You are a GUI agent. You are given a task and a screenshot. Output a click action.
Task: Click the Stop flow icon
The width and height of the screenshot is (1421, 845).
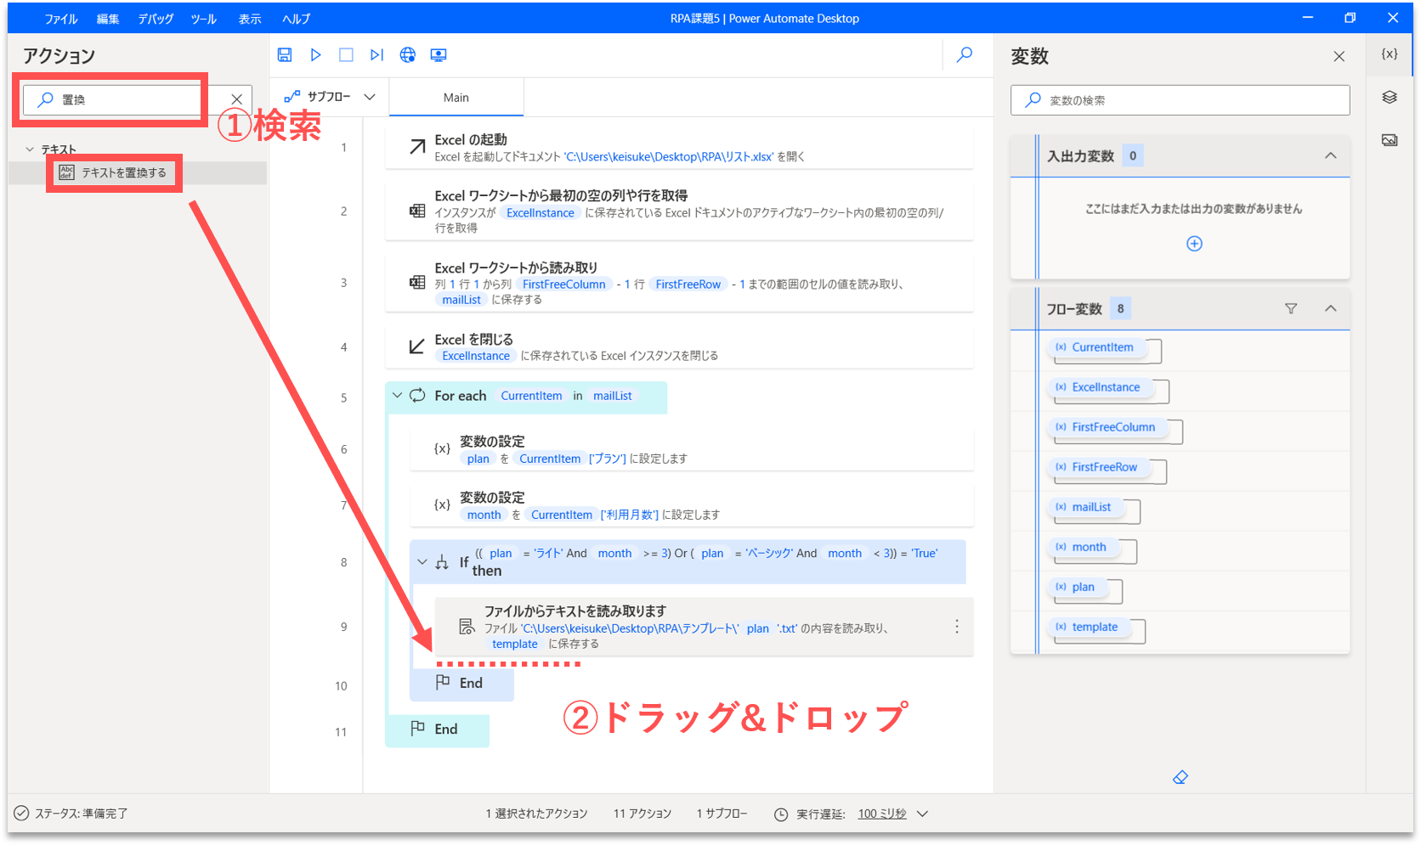346,55
